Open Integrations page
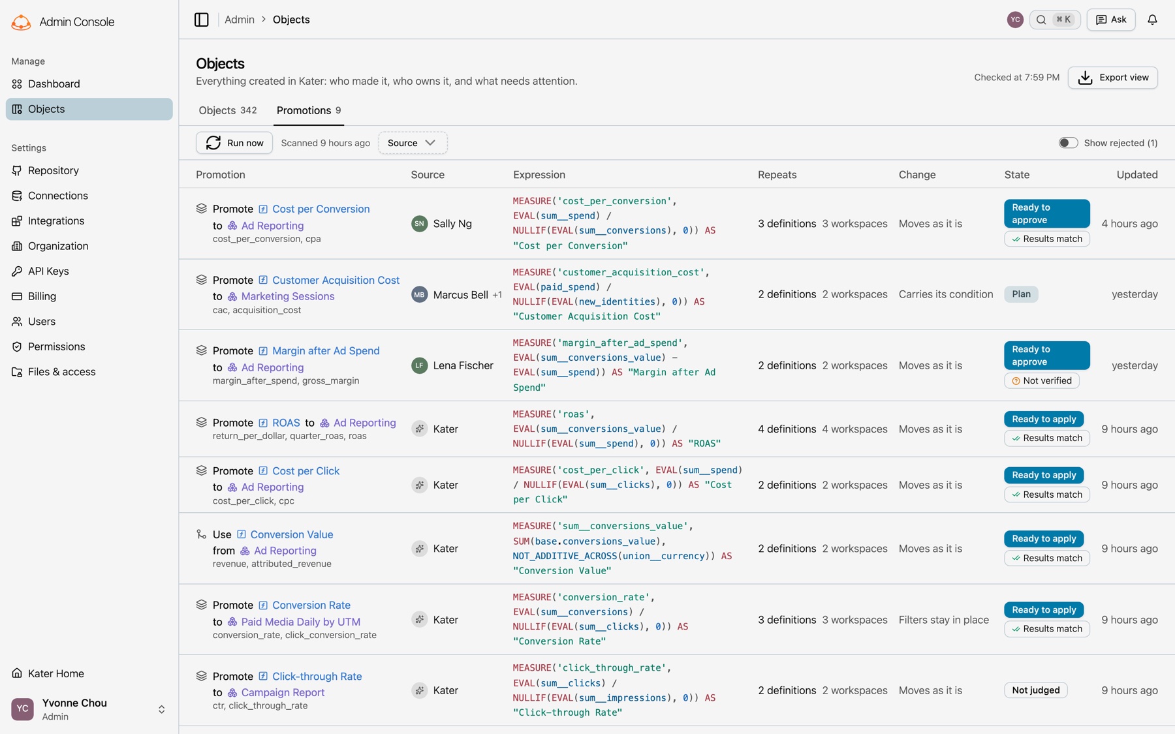Viewport: 1175px width, 734px height. [89, 221]
